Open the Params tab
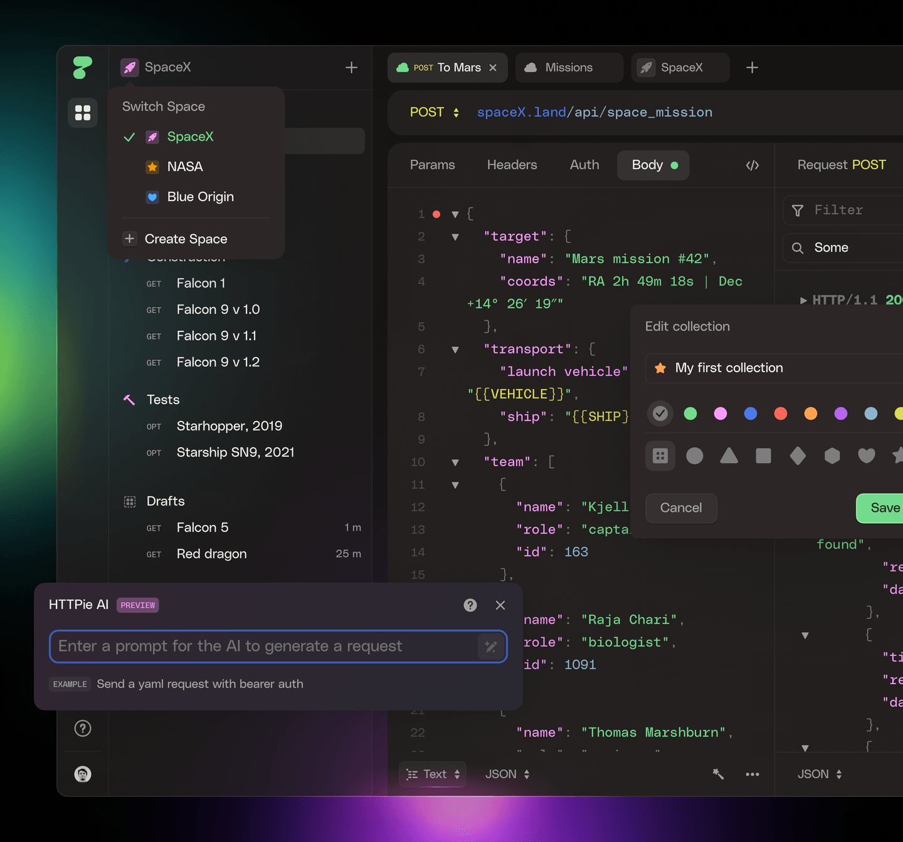Viewport: 903px width, 842px height. pos(433,165)
